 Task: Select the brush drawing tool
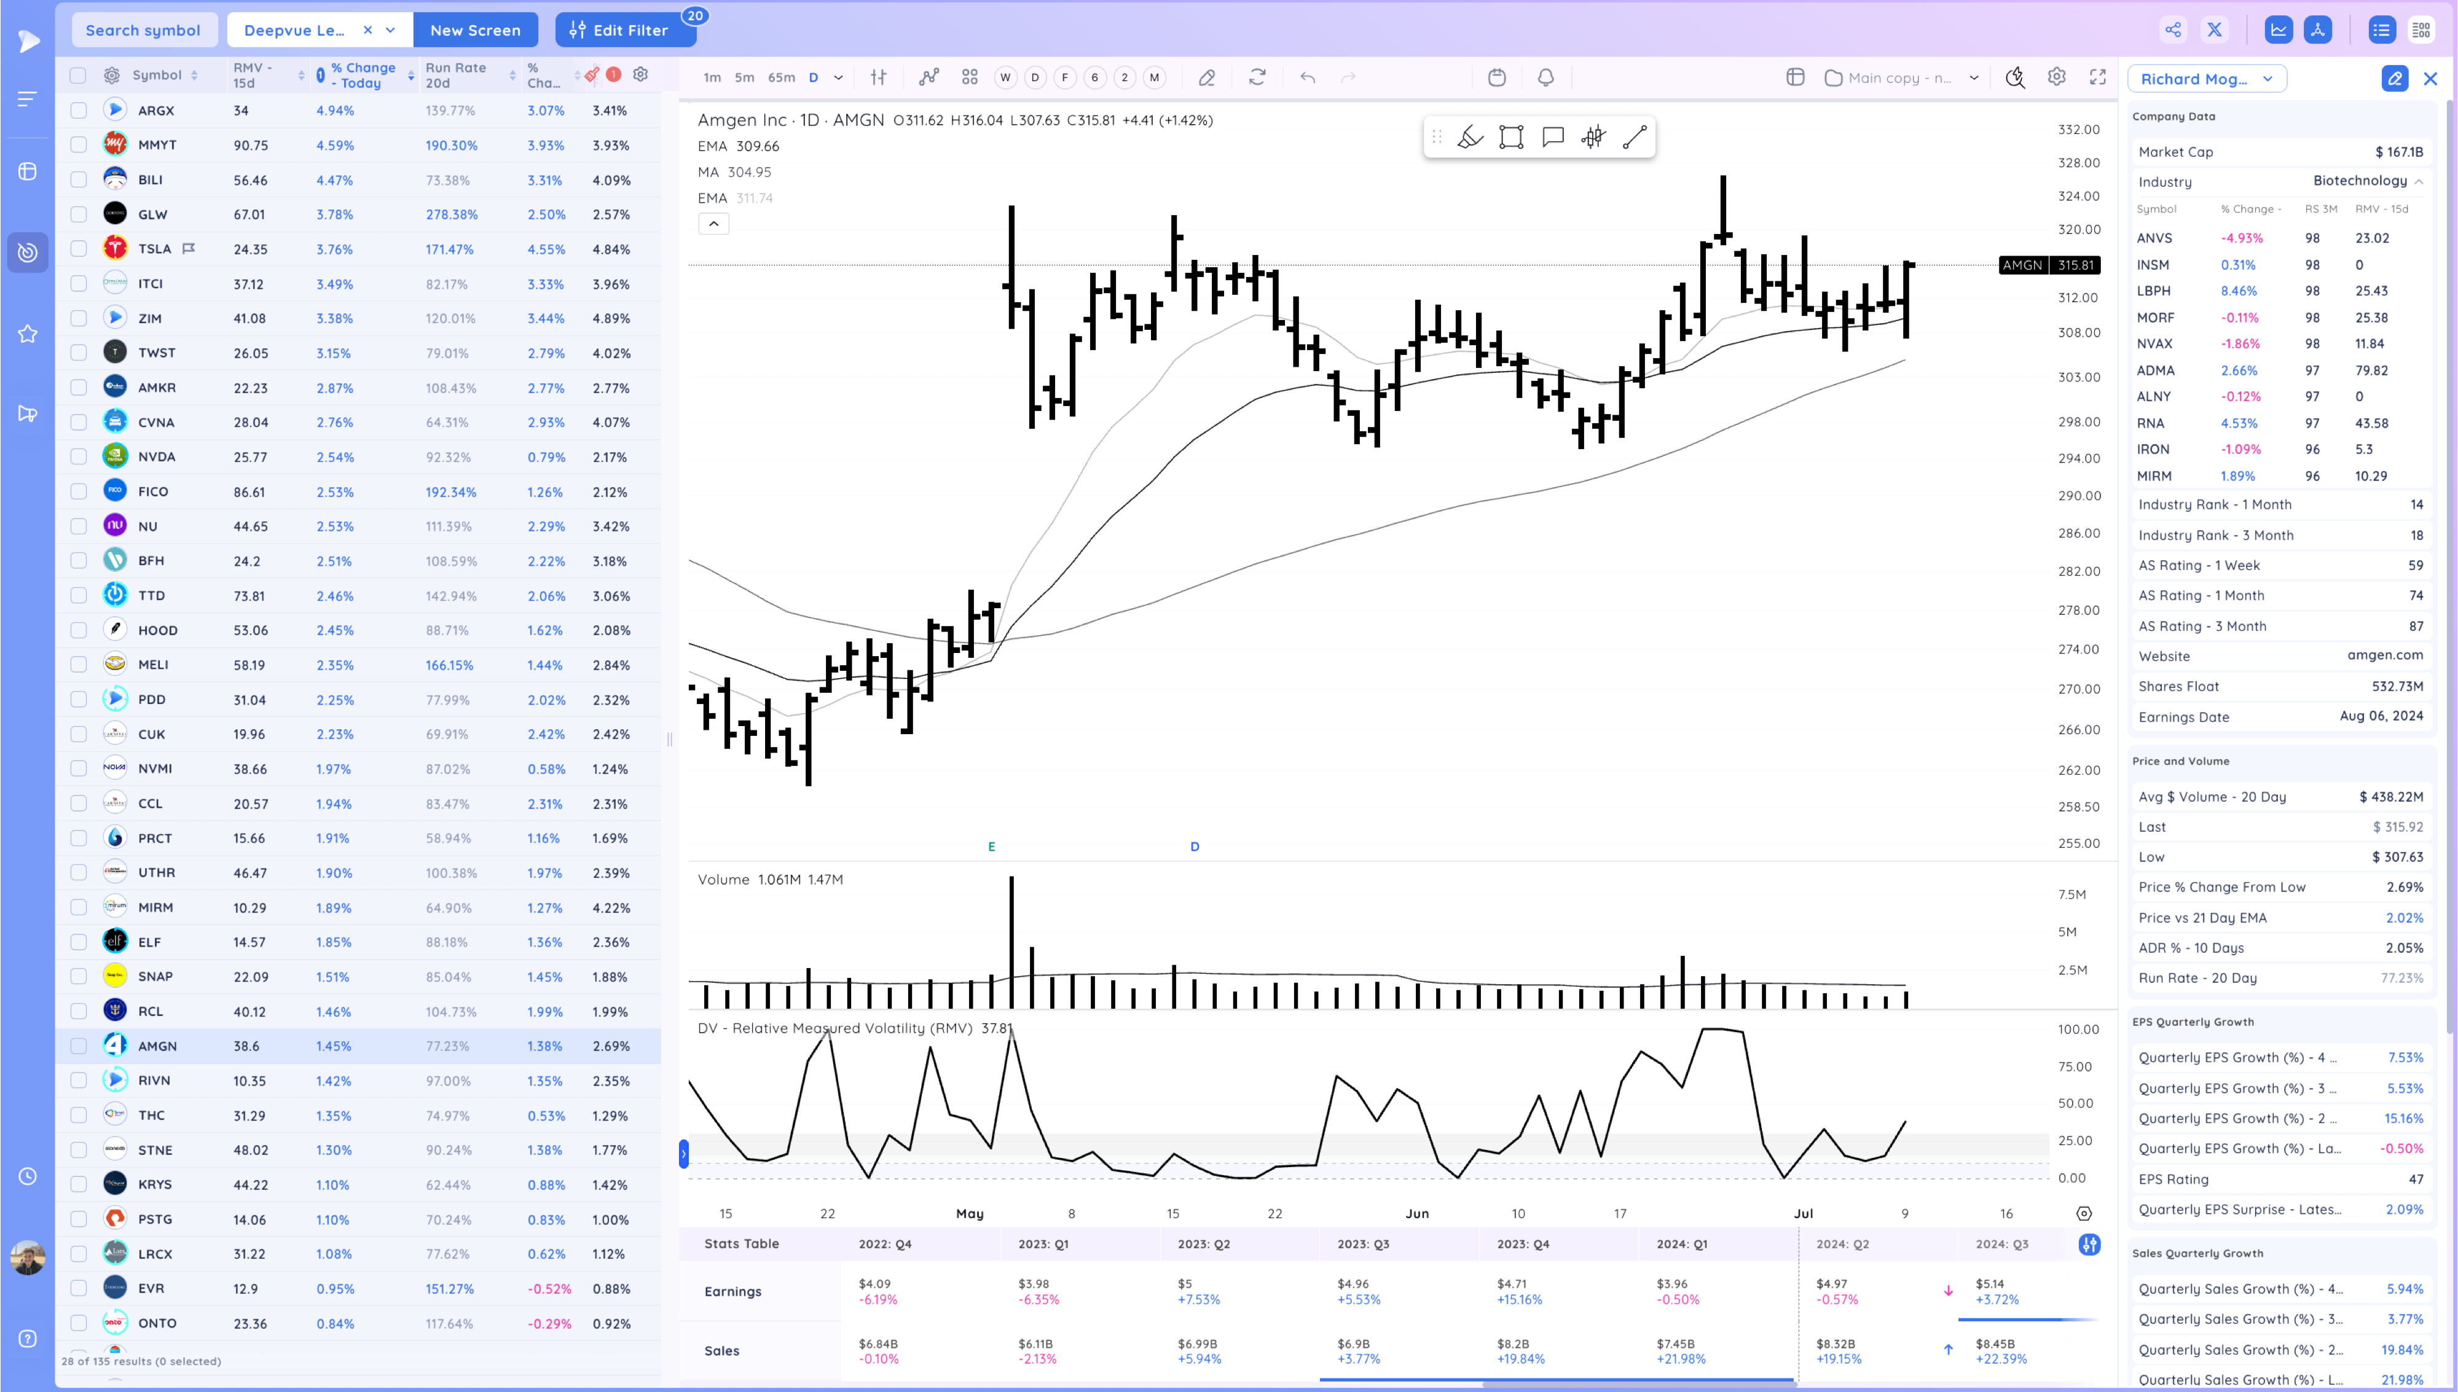pos(1469,137)
